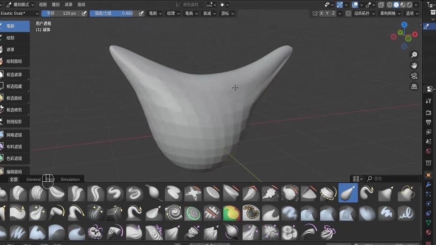436x245 pixels.
Task: Select the 绘制面组 tool
Action: click(15, 61)
